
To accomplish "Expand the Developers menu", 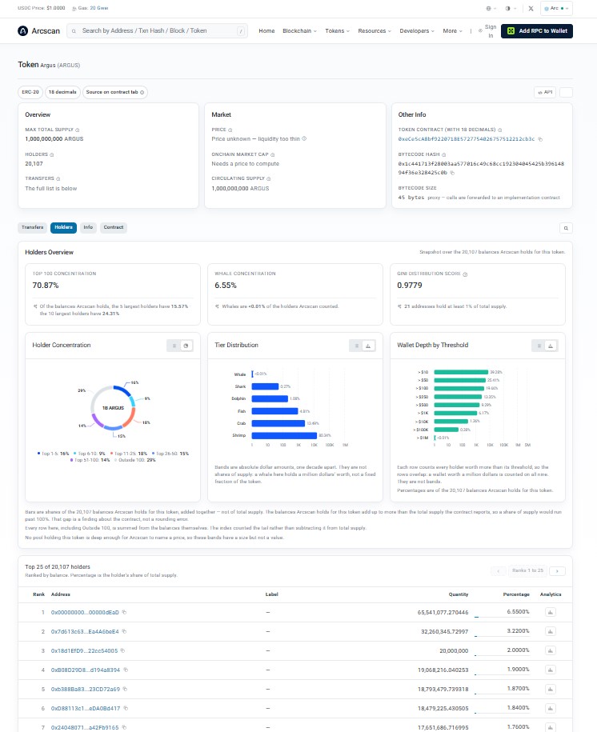I will click(417, 31).
